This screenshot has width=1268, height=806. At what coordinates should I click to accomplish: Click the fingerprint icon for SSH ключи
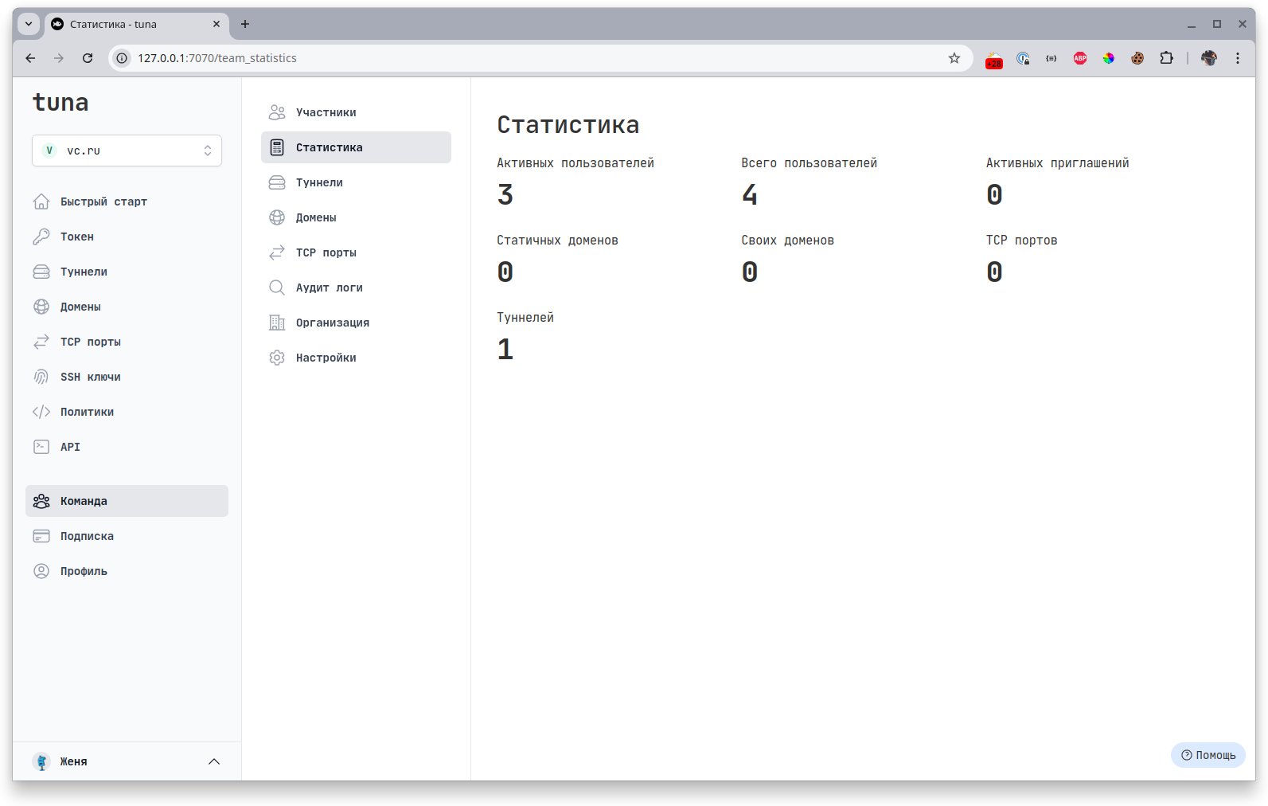tap(41, 377)
